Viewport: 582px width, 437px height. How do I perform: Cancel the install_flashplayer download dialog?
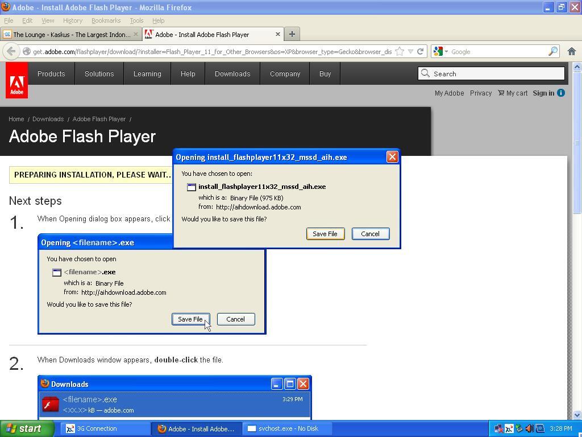point(370,234)
